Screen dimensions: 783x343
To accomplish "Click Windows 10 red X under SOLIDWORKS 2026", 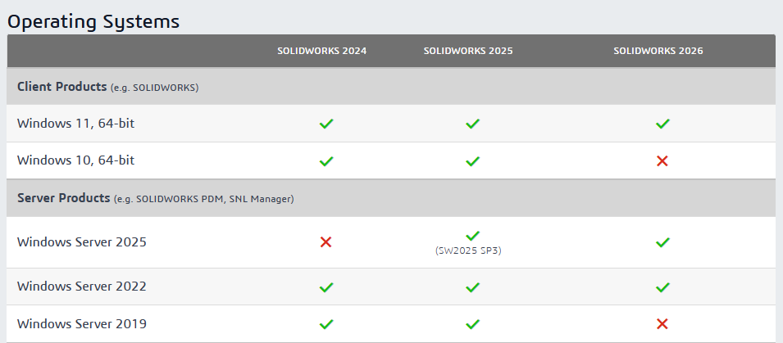I will [x=662, y=161].
